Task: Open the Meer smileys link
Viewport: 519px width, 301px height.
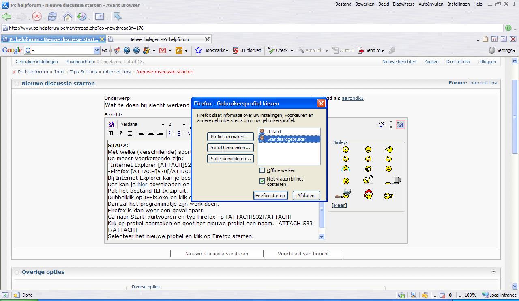Action: 339,205
